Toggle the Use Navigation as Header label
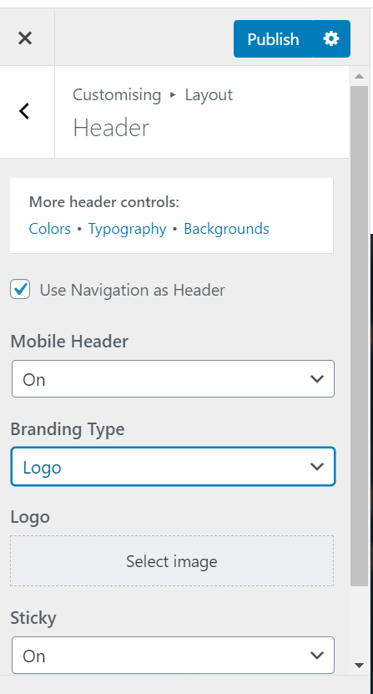This screenshot has height=694, width=373. (133, 291)
